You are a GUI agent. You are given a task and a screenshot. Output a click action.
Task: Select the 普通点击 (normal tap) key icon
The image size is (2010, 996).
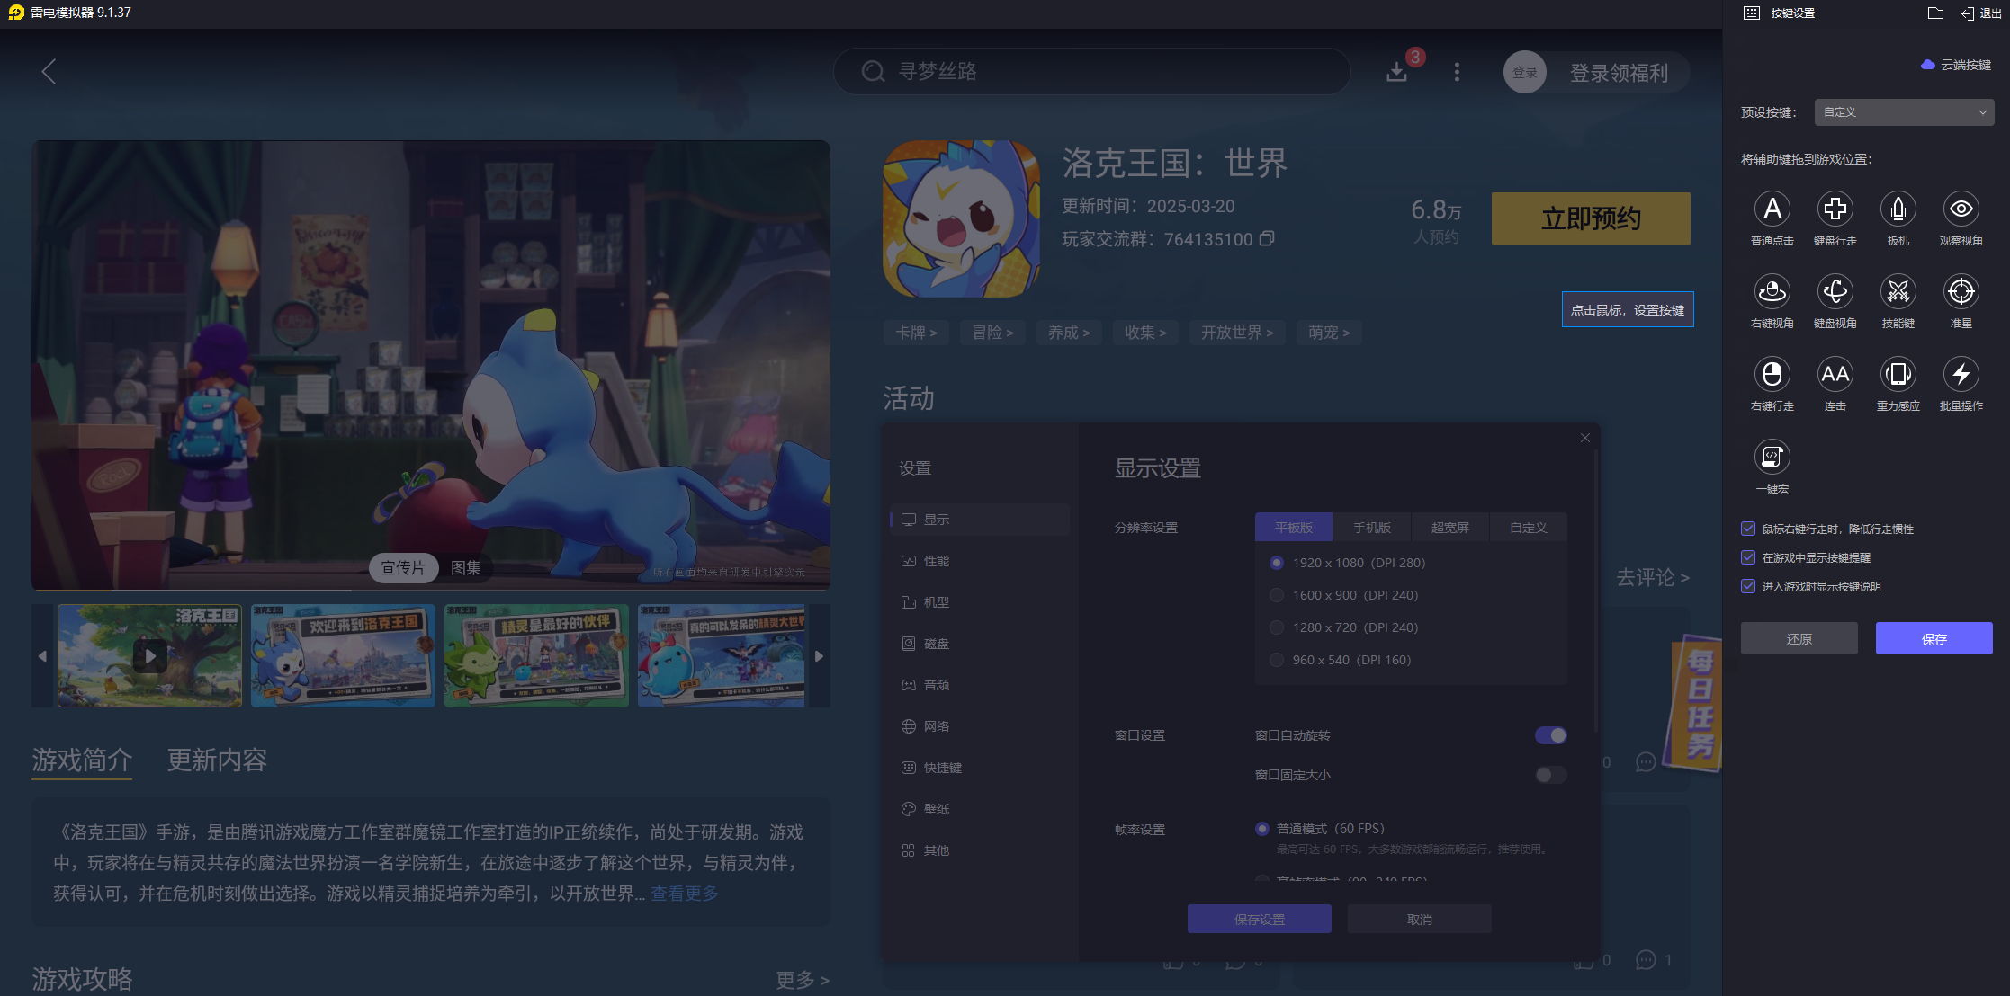[x=1772, y=209]
